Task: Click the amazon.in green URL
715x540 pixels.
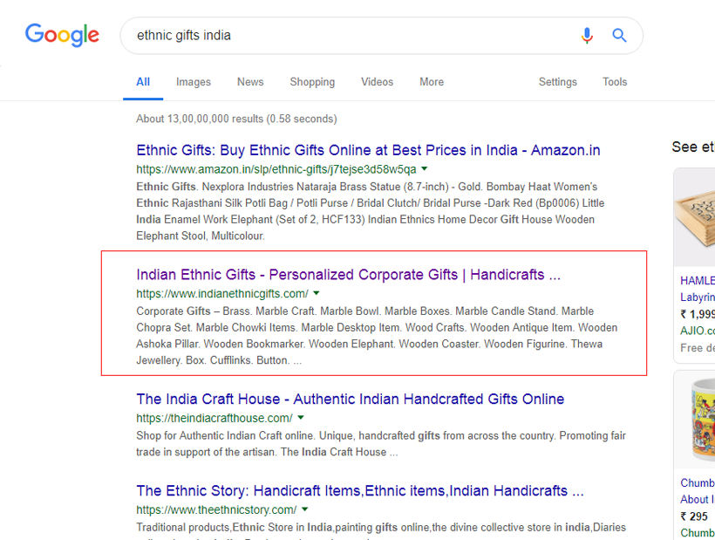Action: 276,169
